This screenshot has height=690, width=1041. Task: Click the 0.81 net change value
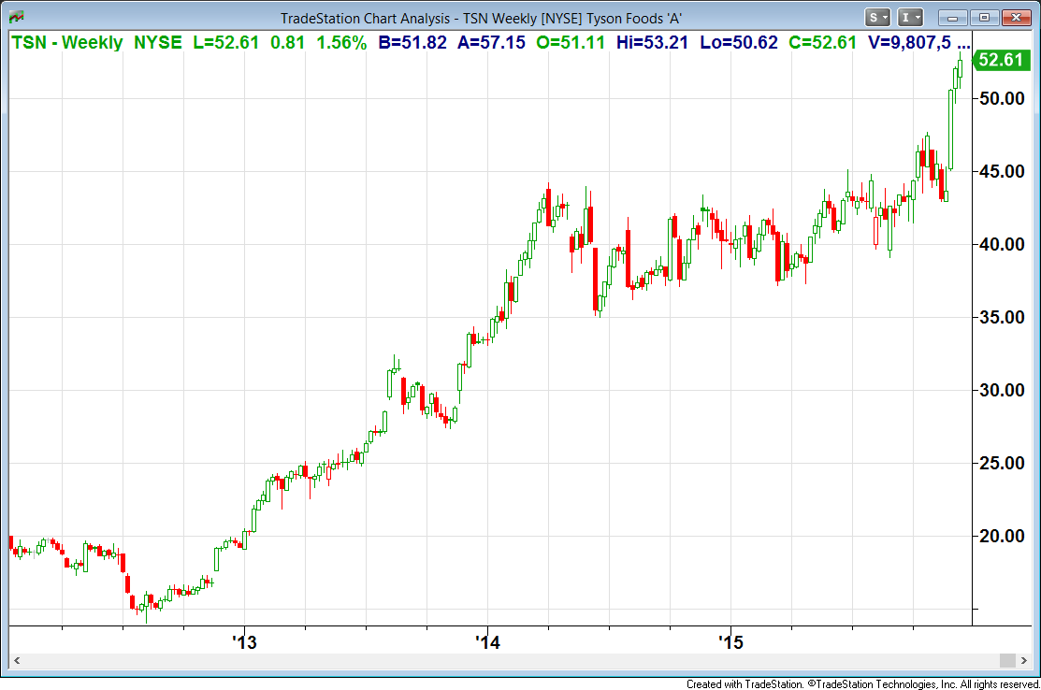pos(287,42)
